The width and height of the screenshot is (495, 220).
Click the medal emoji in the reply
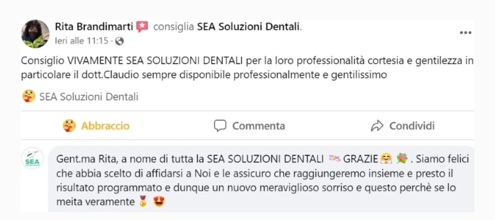(143, 202)
